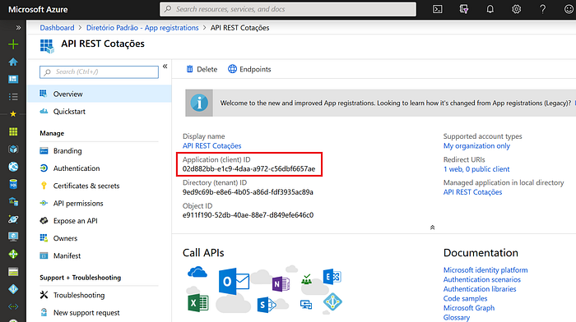Open Code samples documentation

coord(465,298)
